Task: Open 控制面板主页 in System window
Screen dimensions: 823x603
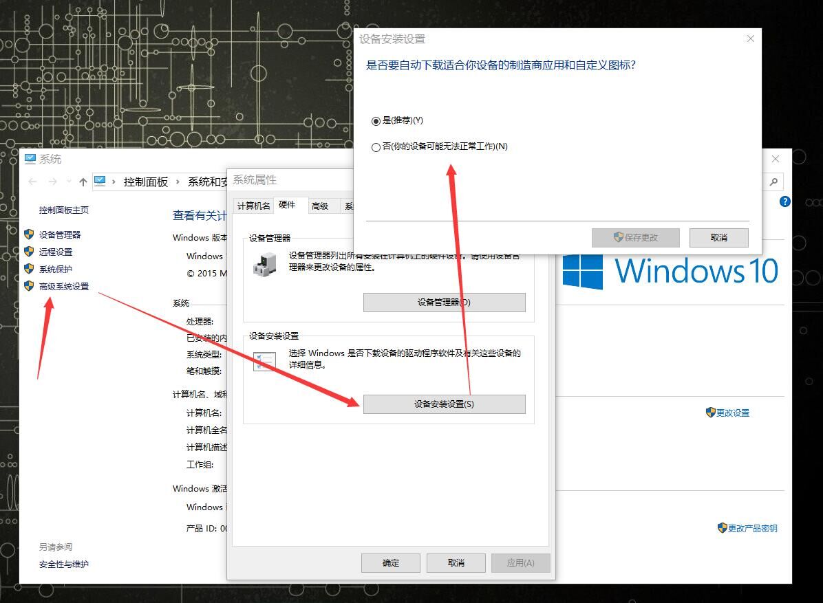Action: pyautogui.click(x=63, y=210)
